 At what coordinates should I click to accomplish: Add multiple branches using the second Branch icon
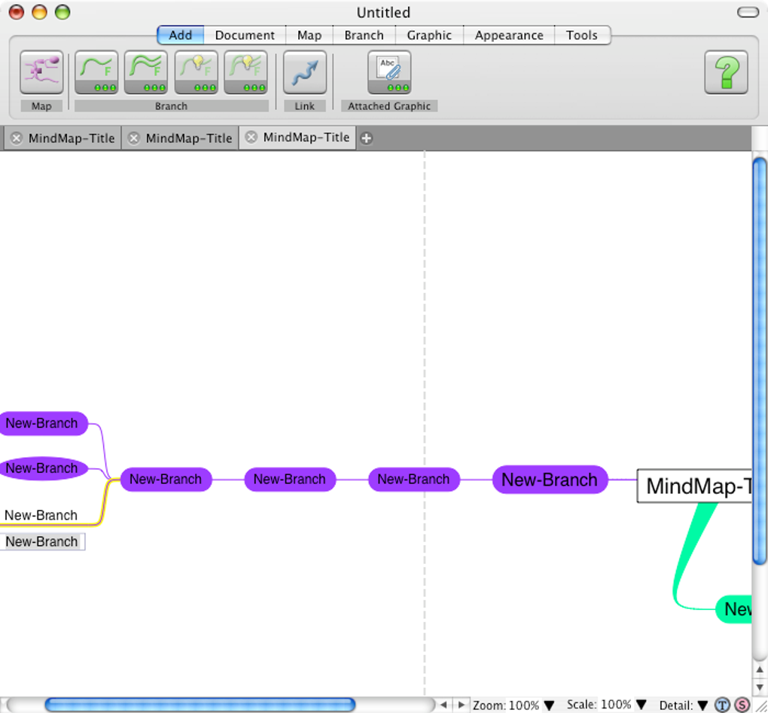point(145,72)
